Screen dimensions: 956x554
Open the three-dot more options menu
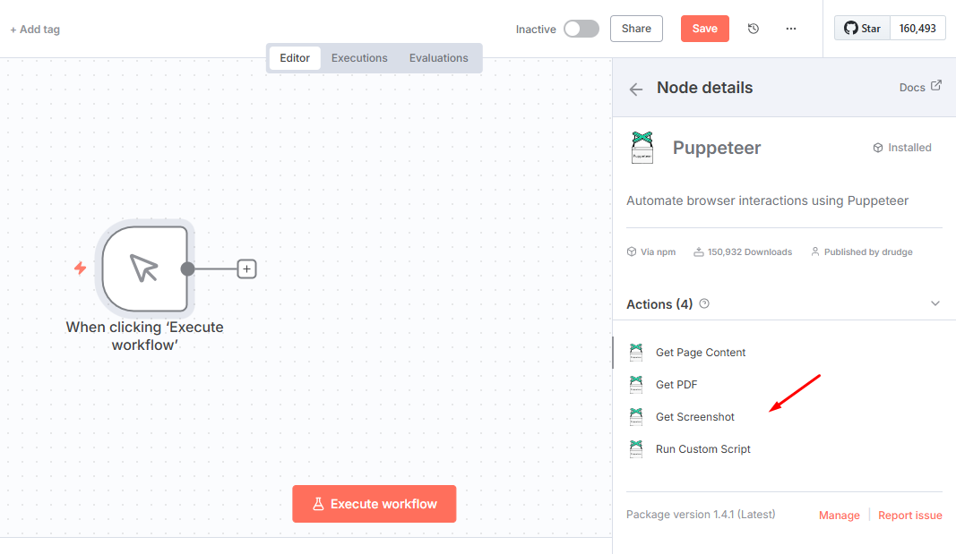pyautogui.click(x=790, y=29)
